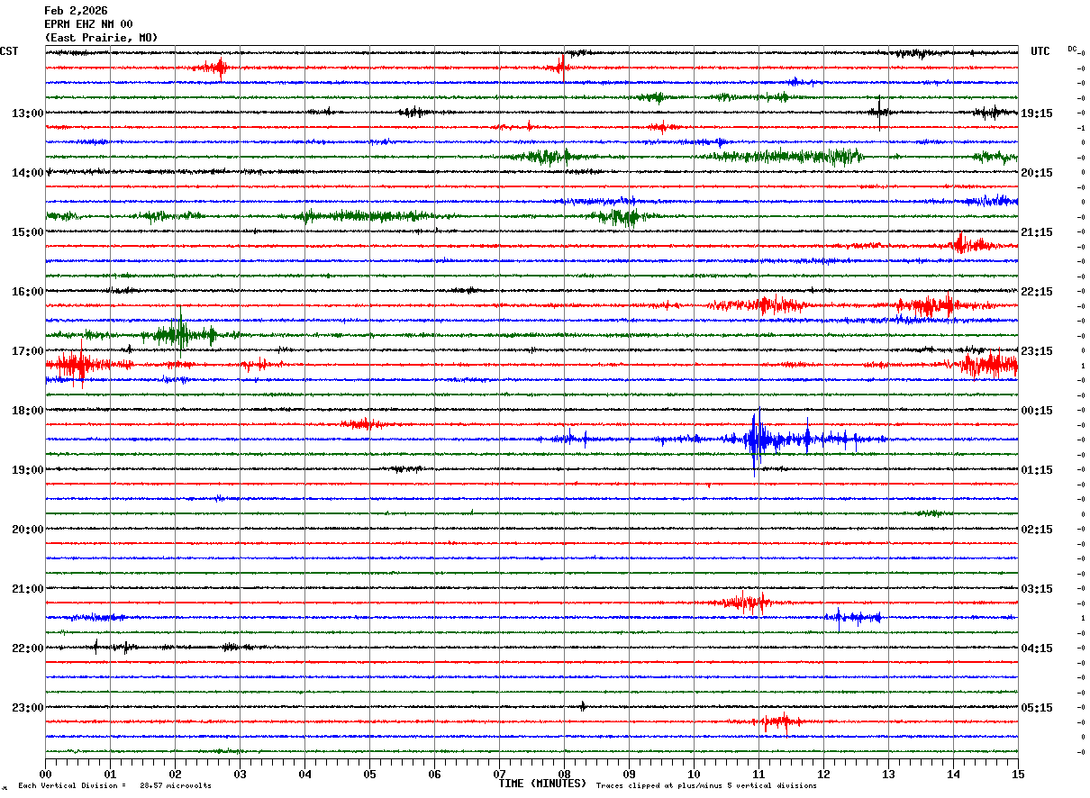Click the 01 minute tick label
The image size is (1090, 798).
coord(110,774)
